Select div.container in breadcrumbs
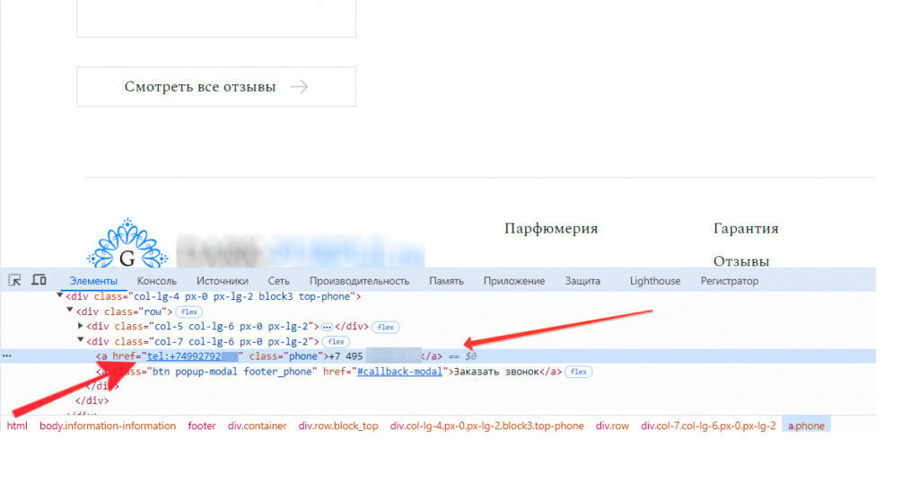919x483 pixels. [x=258, y=426]
